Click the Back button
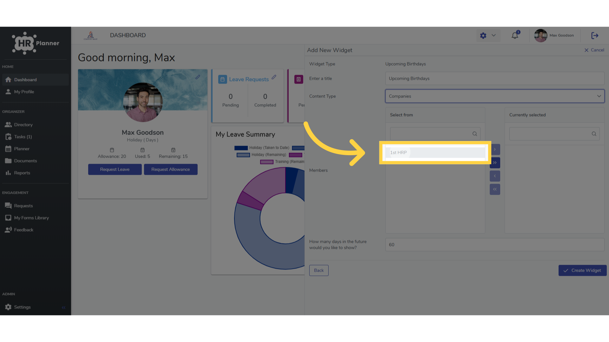 click(x=319, y=270)
